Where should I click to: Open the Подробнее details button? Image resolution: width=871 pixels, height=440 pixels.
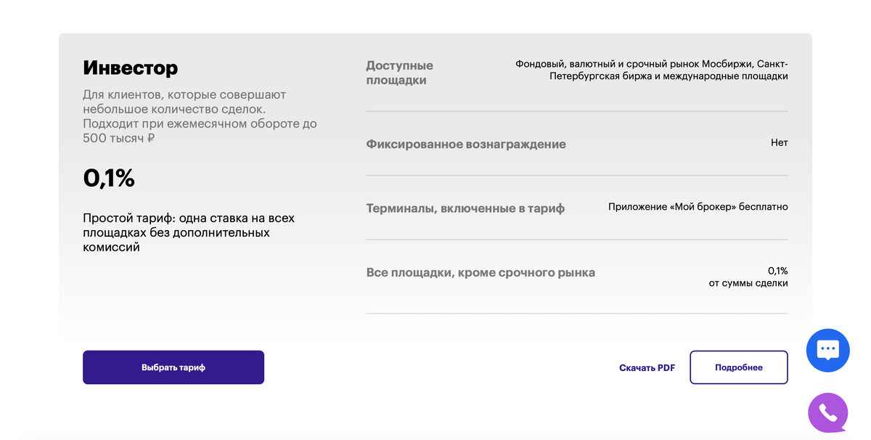[x=738, y=367]
